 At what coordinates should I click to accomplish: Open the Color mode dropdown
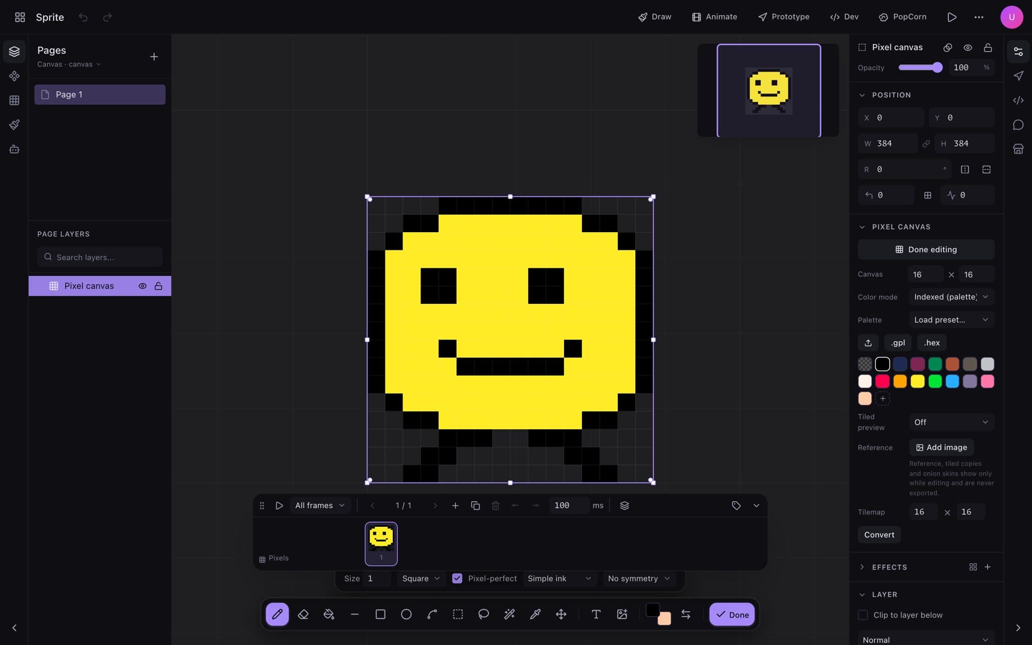pyautogui.click(x=952, y=297)
